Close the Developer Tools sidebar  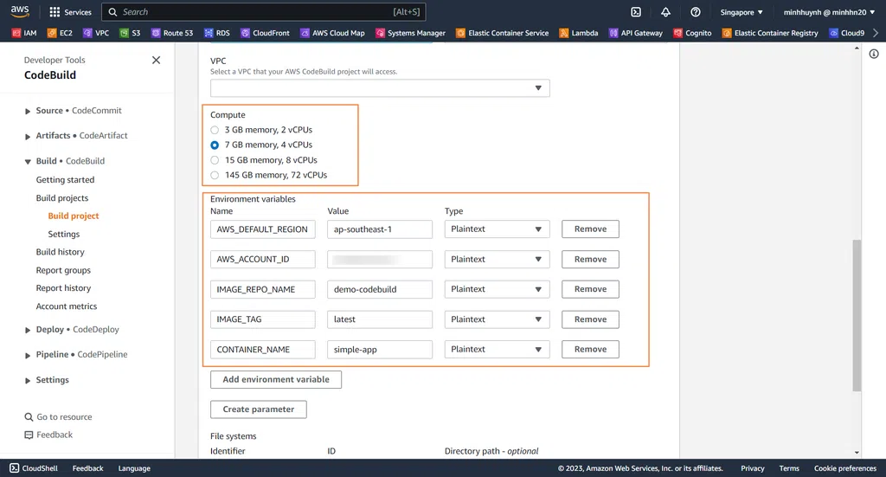[156, 61]
